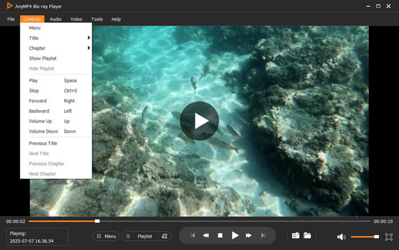Choose Volume Up menu entry
The image size is (399, 250).
[56, 121]
